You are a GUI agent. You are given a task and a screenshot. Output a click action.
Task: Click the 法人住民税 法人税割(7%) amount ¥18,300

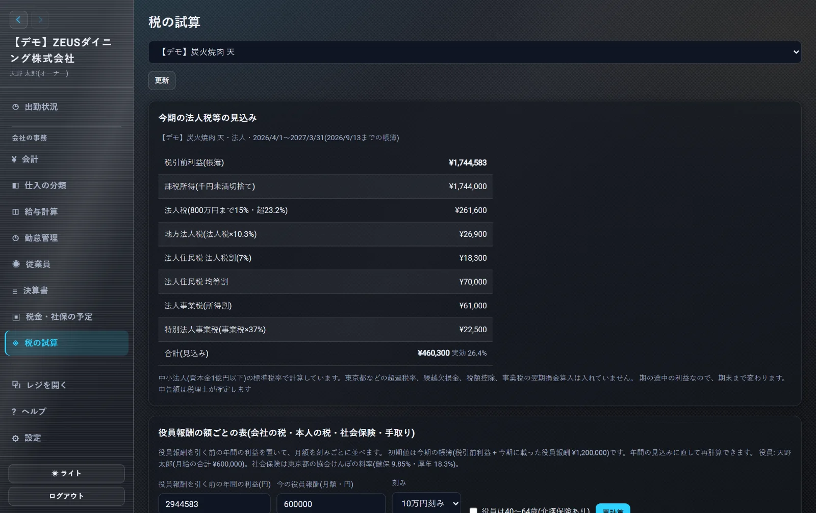(x=473, y=258)
